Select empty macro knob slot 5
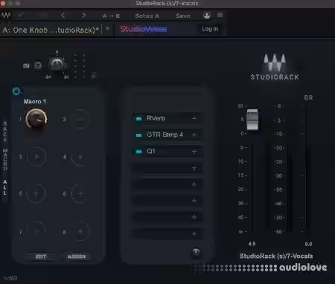Image resolution: width=335 pixels, height=284 pixels. click(x=36, y=193)
